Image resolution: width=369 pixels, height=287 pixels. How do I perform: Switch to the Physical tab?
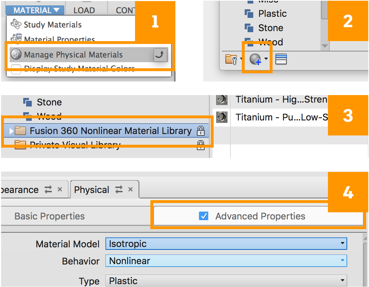point(92,190)
